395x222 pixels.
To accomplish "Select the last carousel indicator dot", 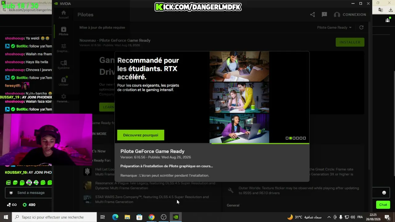I will [304, 138].
